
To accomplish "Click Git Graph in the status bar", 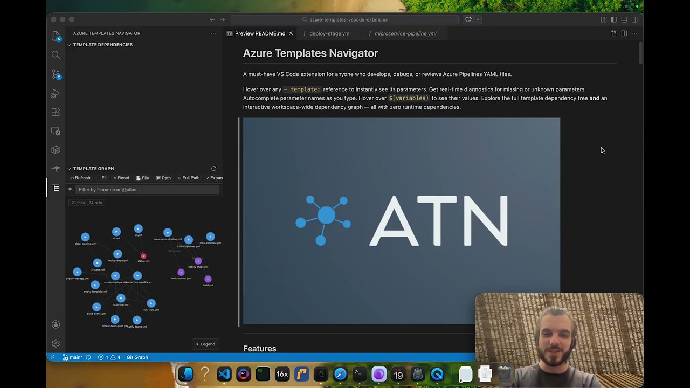I will coord(137,357).
